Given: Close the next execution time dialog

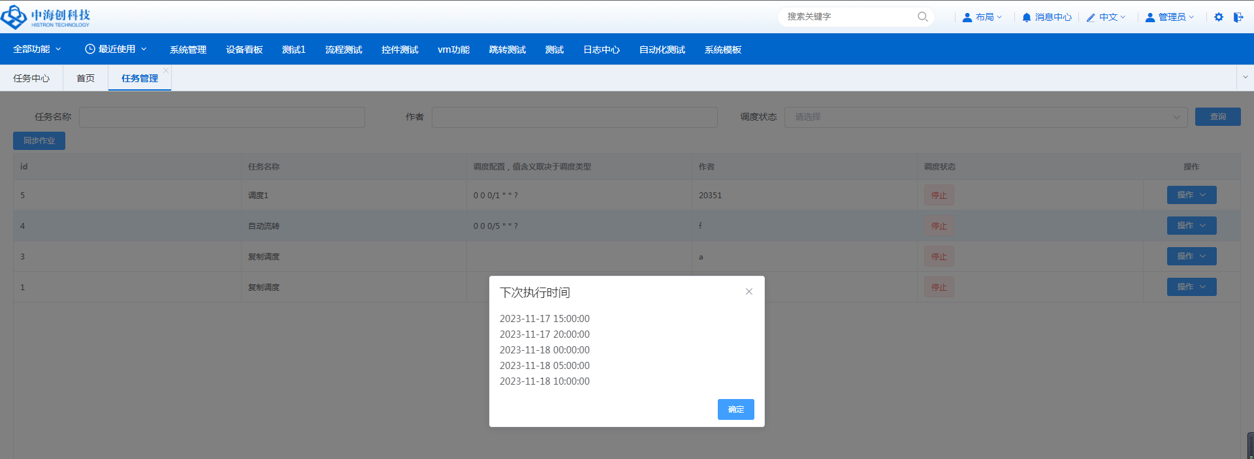Looking at the screenshot, I should pyautogui.click(x=749, y=291).
